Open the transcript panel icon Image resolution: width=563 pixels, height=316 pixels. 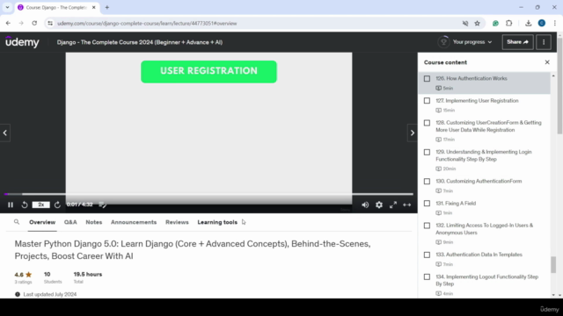pyautogui.click(x=102, y=205)
